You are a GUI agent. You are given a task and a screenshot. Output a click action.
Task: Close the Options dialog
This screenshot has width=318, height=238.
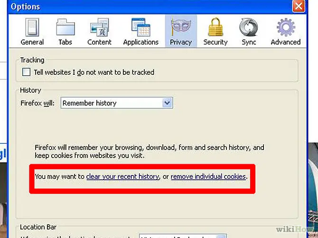(299, 6)
